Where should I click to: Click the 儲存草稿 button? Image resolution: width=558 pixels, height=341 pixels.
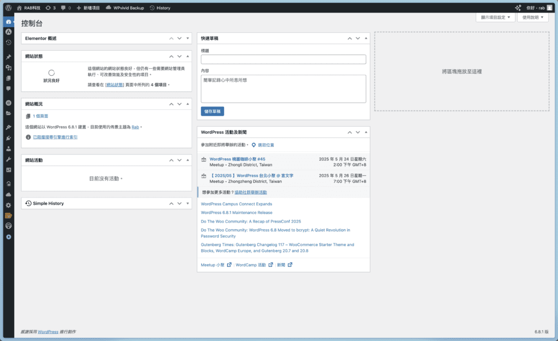[x=212, y=111]
